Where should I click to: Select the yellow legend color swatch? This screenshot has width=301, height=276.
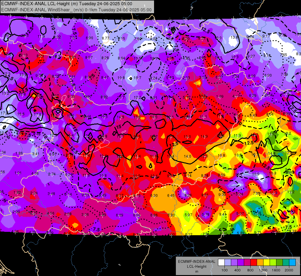267,263
